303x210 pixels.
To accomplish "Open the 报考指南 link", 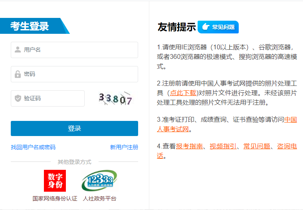I will [189, 146].
